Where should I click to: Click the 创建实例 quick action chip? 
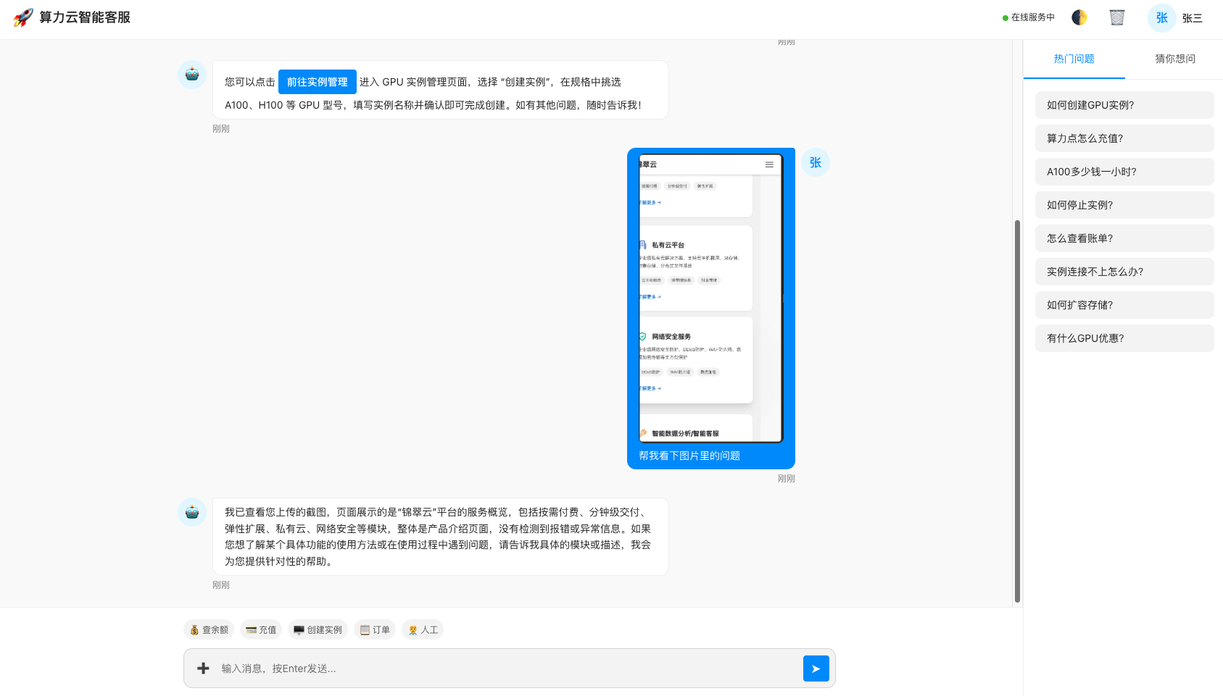[x=318, y=630]
